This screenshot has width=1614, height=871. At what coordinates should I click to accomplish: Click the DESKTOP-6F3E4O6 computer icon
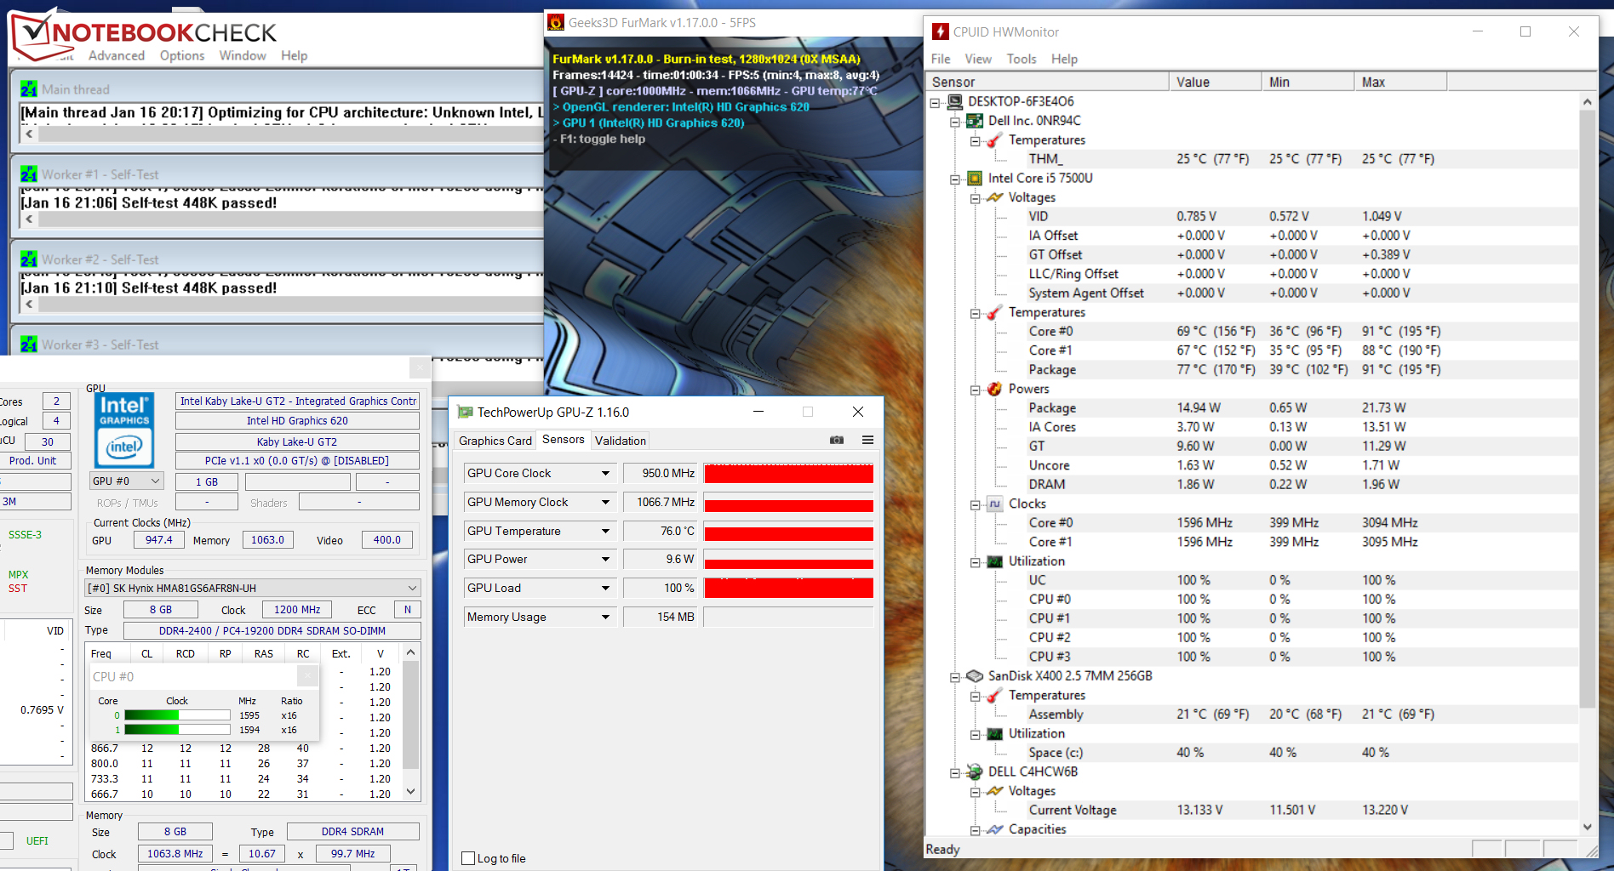coord(955,102)
